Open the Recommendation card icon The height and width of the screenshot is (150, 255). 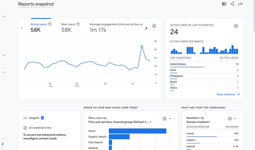point(25,128)
